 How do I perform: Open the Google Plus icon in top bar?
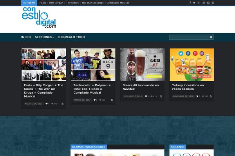click(x=199, y=3)
